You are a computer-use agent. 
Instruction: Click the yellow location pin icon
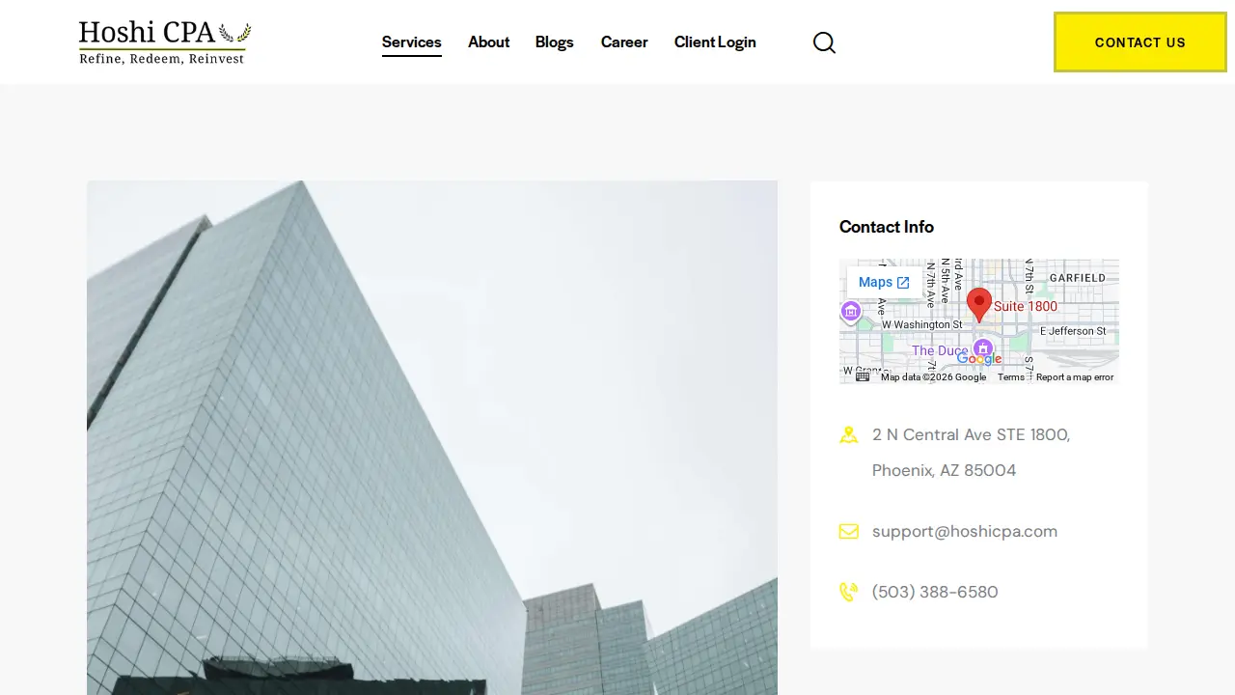[x=849, y=435]
